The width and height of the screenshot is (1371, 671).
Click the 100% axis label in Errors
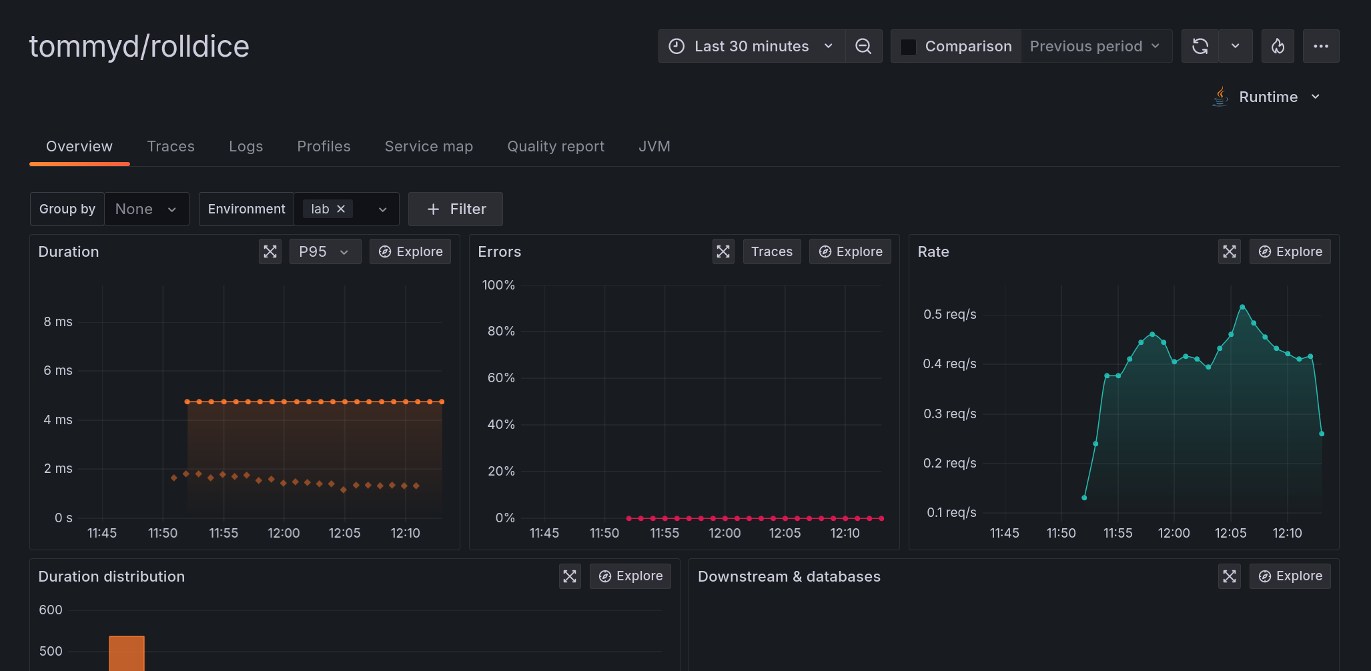pyautogui.click(x=498, y=285)
